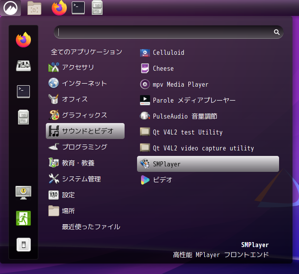299x274 pixels.
Task: Click the ビデオ colorful play icon
Action: click(x=145, y=180)
